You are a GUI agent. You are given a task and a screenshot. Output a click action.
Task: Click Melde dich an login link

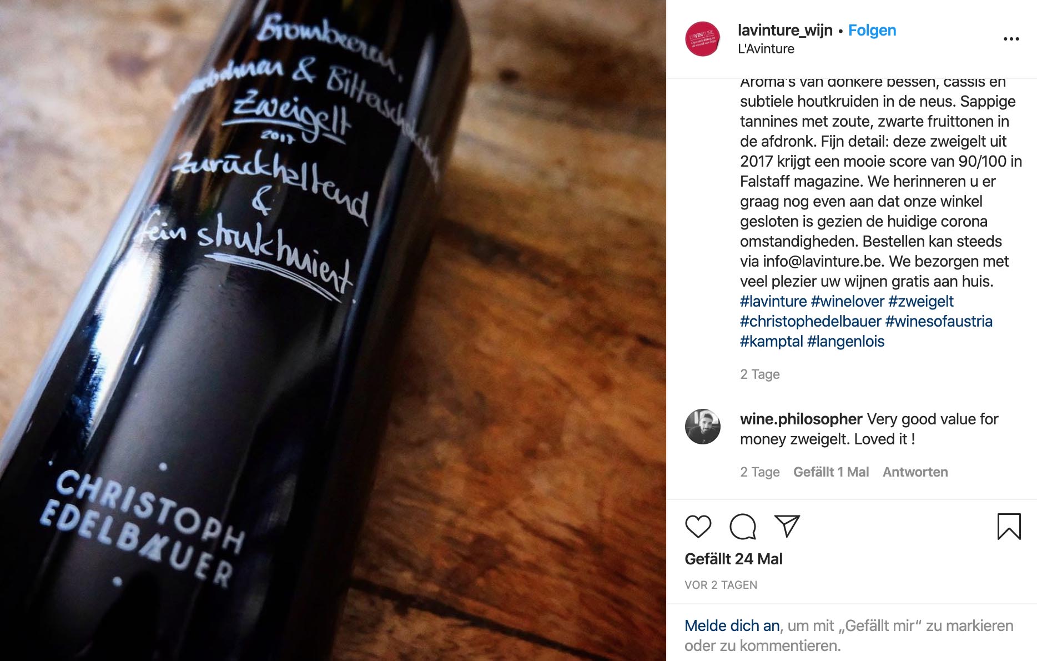[732, 625]
